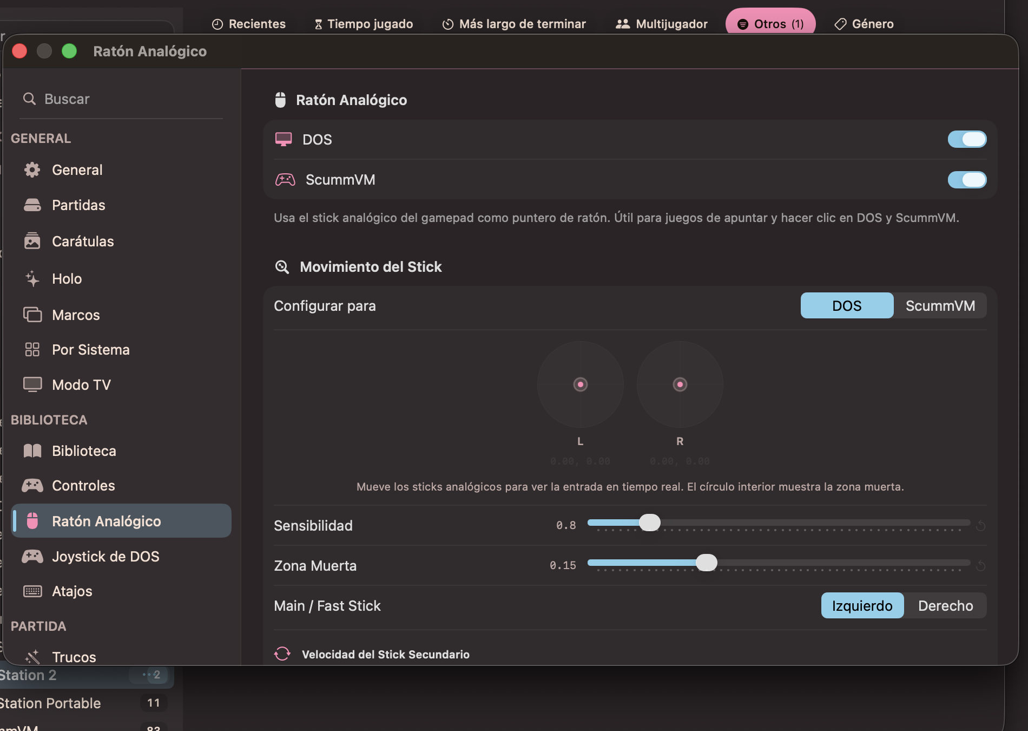Click the BIBLIOTECA section header
The width and height of the screenshot is (1028, 731).
(x=49, y=420)
